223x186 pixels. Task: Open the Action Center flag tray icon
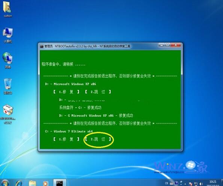tap(190, 184)
